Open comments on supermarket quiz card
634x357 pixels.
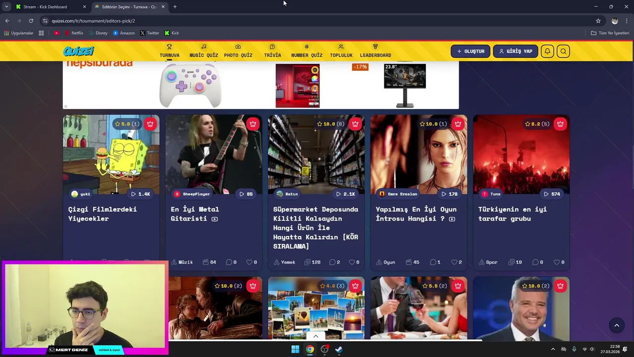334,262
